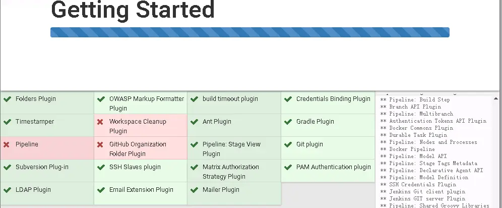Click the failed icon for GitHub Organization Folder
502x208 pixels.
click(x=100, y=145)
